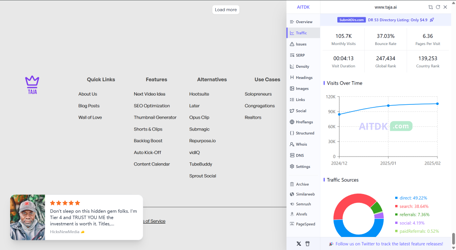This screenshot has height=250, width=456.
Task: Click the AITDK panel scrollbar thumb
Action: [x=453, y=239]
